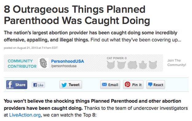Click the /personhoodusa handle text
Image resolution: width=192 pixels, height=121 pixels.
pos(64,66)
